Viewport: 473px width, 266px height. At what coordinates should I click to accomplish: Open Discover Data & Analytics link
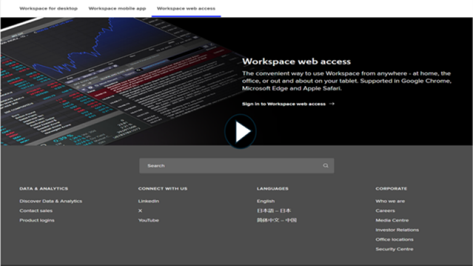pyautogui.click(x=51, y=201)
